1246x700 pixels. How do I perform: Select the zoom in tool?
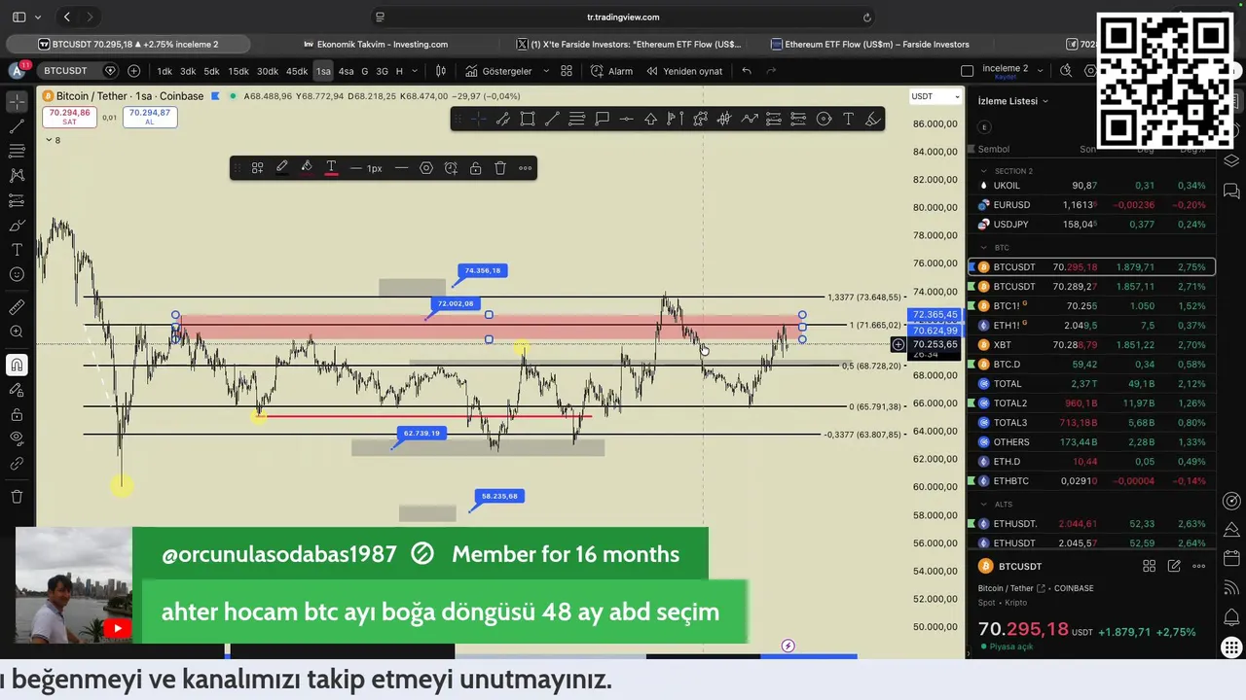17,332
